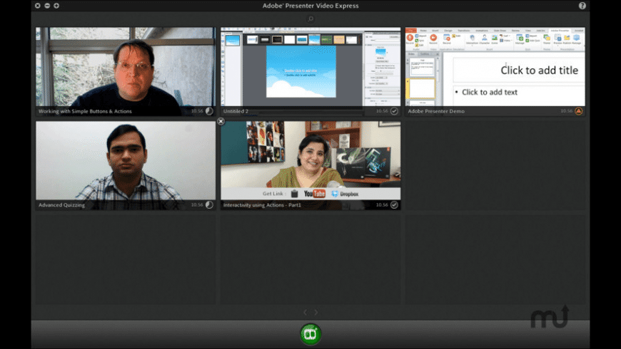Go to next page of projects

[316, 312]
